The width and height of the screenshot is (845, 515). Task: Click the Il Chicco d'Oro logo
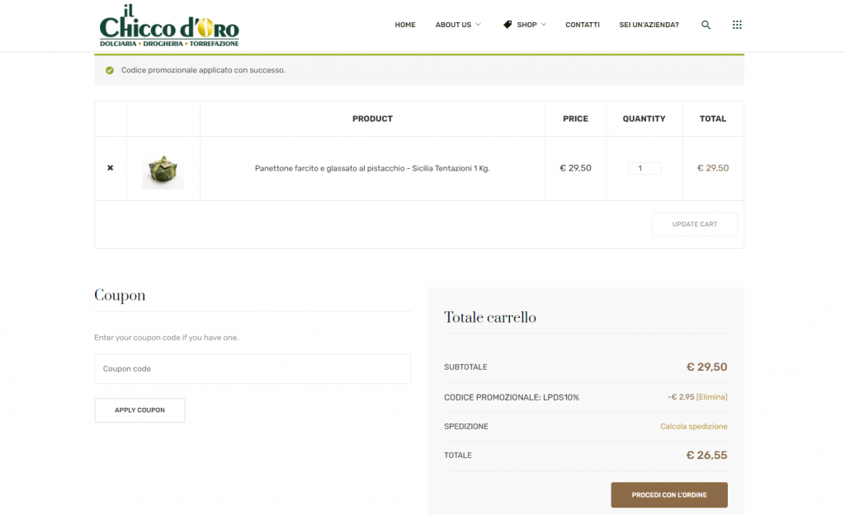[168, 26]
